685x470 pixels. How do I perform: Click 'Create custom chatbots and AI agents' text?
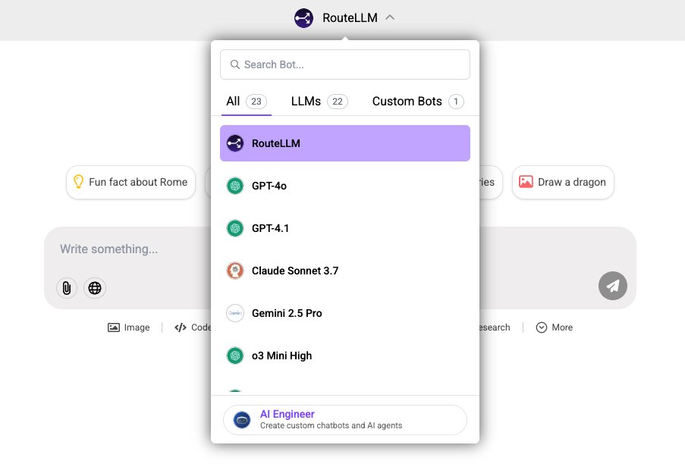(332, 425)
